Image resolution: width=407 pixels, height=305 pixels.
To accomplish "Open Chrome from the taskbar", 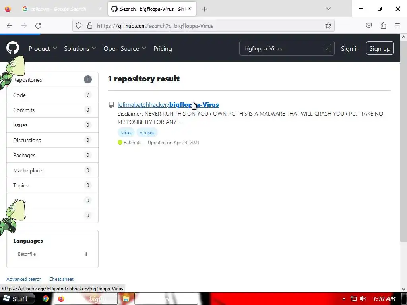I will (46, 299).
